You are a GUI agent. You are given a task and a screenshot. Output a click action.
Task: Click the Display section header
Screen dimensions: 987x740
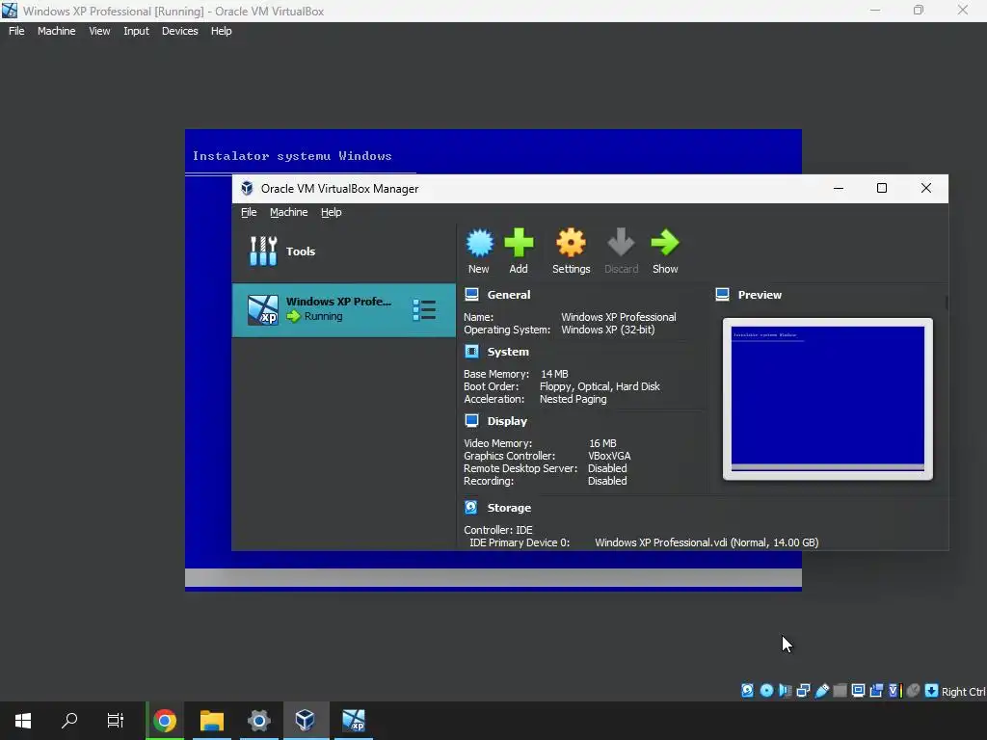pos(507,421)
